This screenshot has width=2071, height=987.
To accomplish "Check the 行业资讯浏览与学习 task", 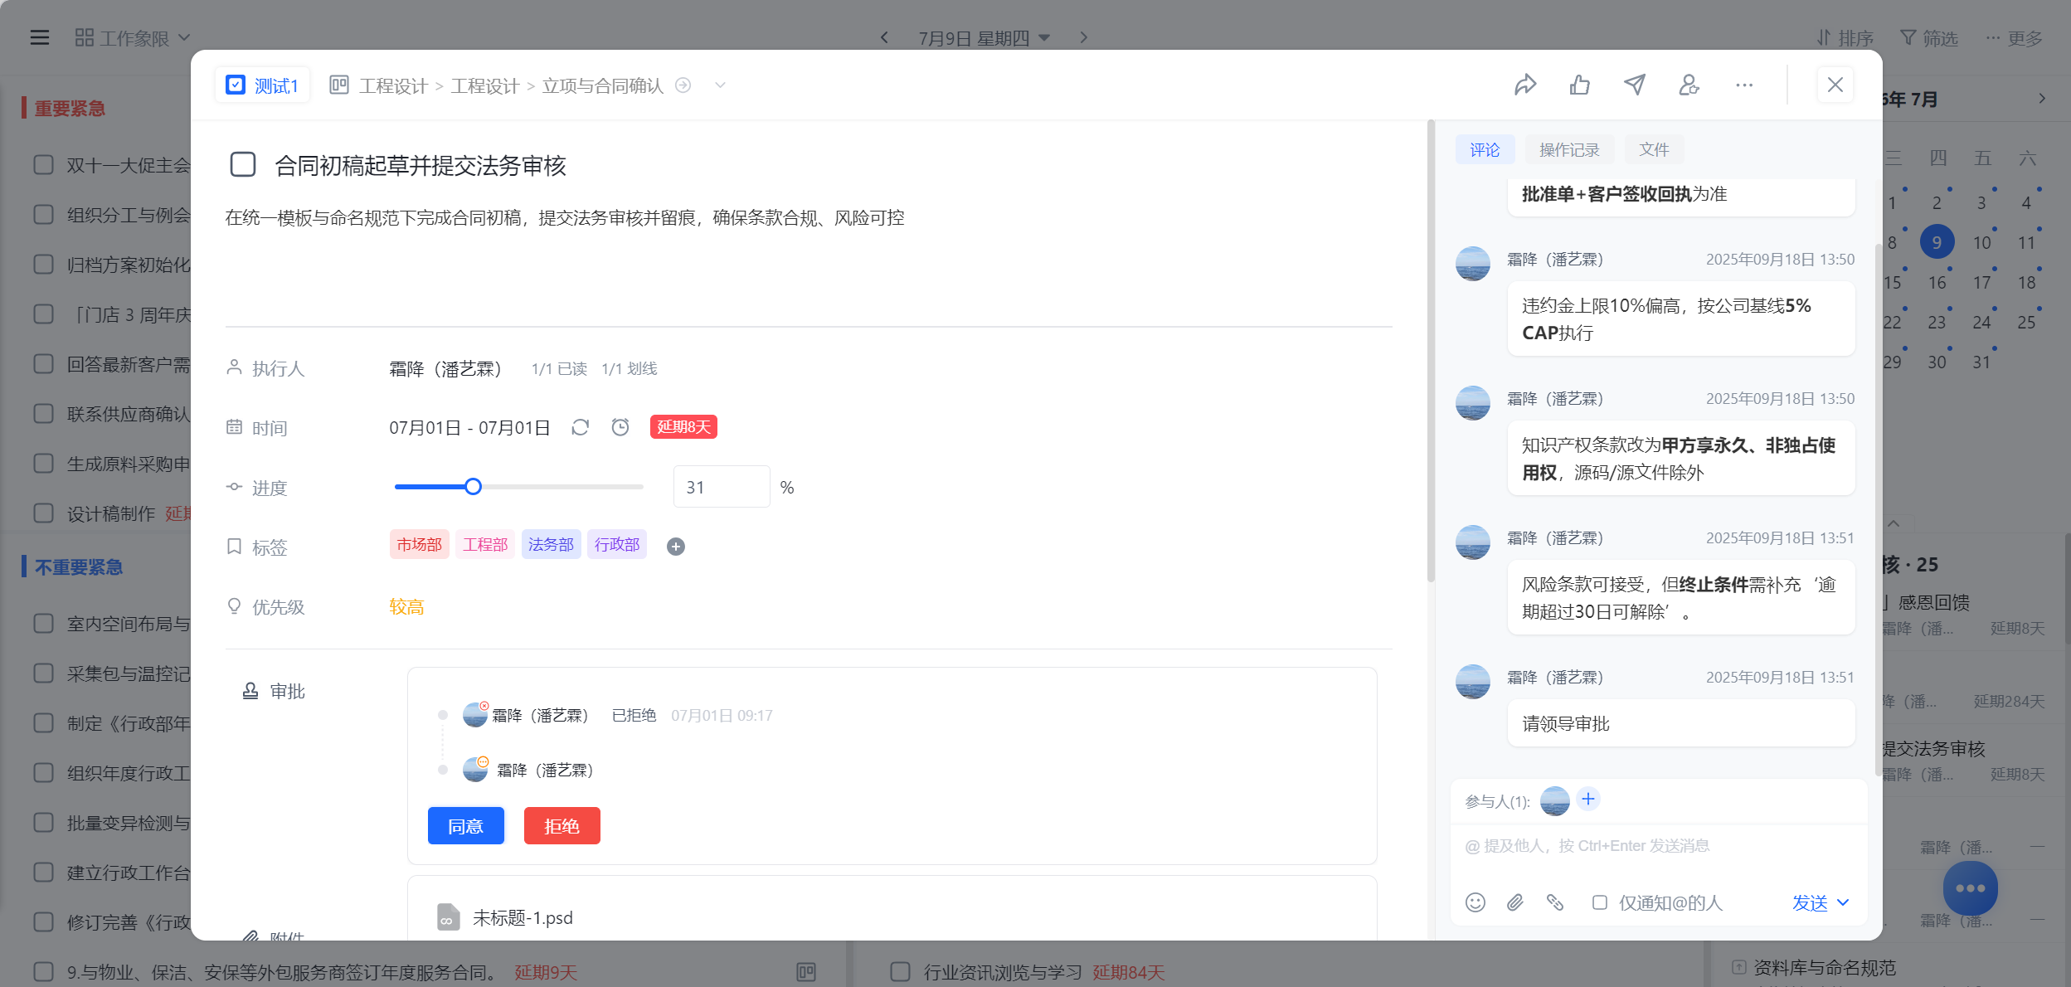I will click(901, 972).
